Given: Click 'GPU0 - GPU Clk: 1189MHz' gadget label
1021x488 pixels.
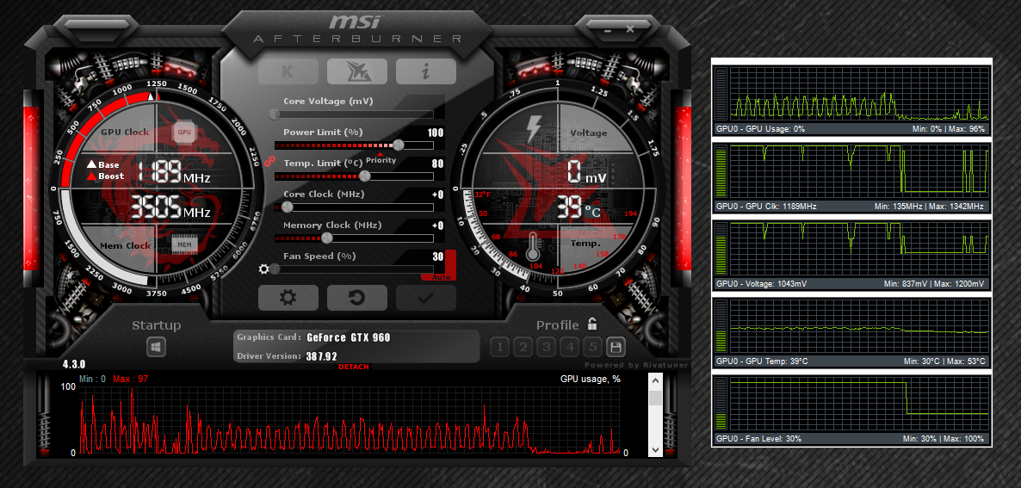Looking at the screenshot, I should (x=766, y=207).
